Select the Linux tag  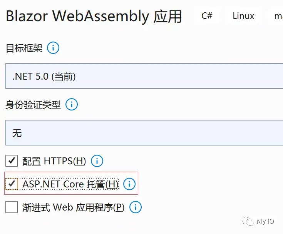coord(243,16)
